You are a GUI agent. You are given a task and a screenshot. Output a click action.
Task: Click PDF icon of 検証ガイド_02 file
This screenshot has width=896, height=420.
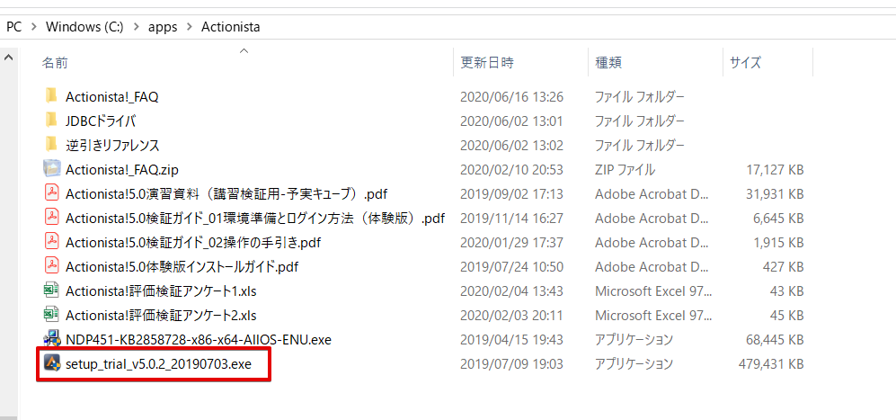click(x=52, y=242)
